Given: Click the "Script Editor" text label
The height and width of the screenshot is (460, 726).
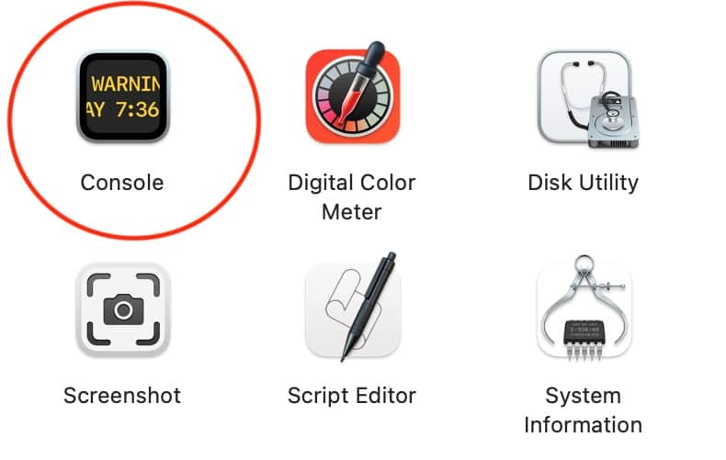Looking at the screenshot, I should point(352,396).
